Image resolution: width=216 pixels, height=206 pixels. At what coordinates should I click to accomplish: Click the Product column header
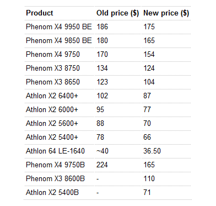(x=40, y=13)
